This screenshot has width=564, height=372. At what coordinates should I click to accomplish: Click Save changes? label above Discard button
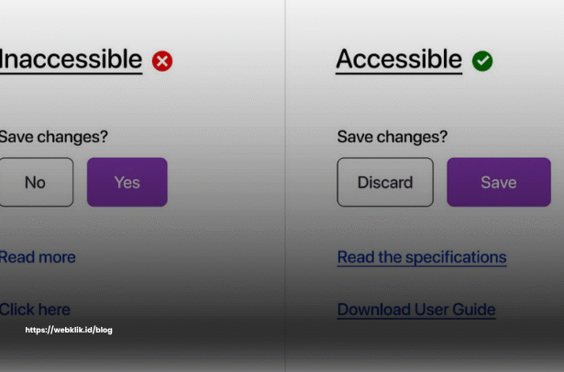coord(393,137)
